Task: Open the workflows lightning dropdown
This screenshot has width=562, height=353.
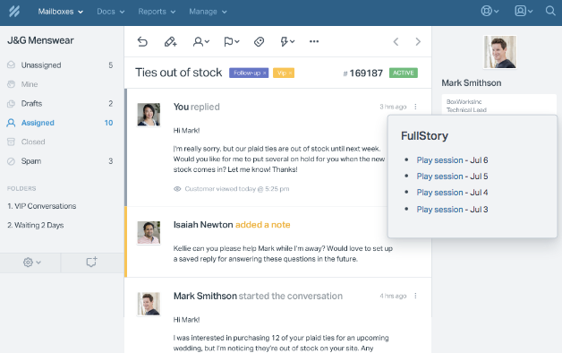Action: click(287, 41)
